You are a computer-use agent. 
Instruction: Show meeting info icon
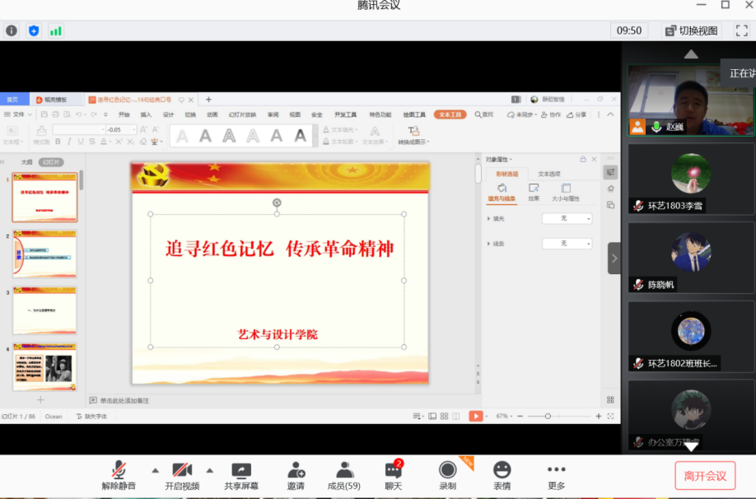coord(12,30)
